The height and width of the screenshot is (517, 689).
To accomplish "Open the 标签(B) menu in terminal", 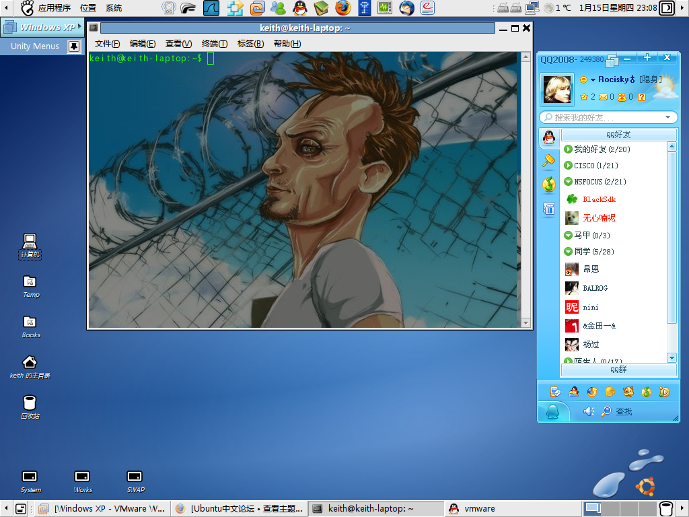I will pyautogui.click(x=250, y=44).
